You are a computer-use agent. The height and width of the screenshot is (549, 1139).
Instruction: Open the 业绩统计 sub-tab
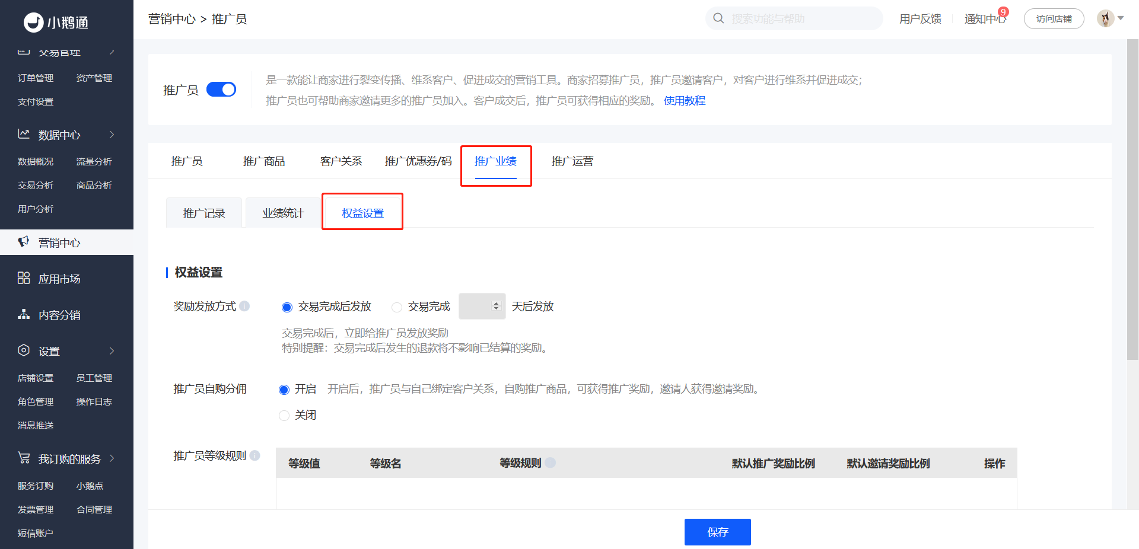point(284,213)
